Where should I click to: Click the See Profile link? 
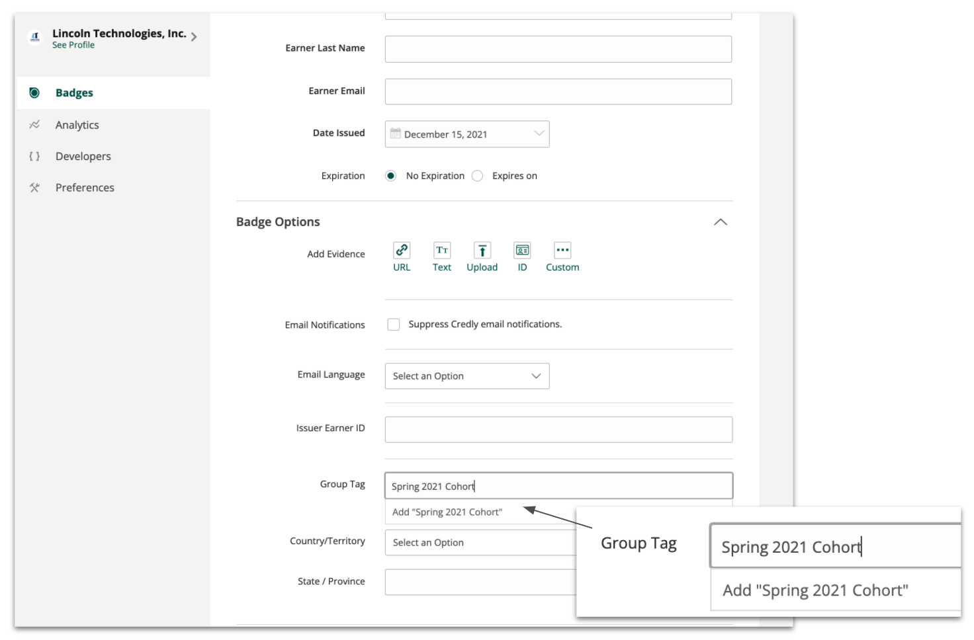(x=73, y=45)
